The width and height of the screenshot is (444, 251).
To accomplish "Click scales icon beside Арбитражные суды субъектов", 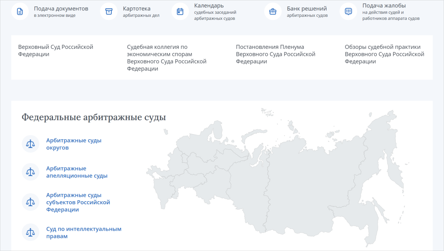I will point(30,202).
